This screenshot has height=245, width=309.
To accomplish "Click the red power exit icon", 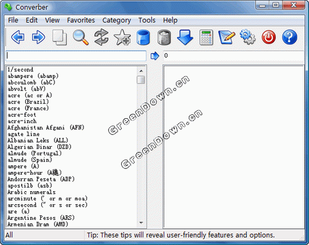I will [x=269, y=37].
